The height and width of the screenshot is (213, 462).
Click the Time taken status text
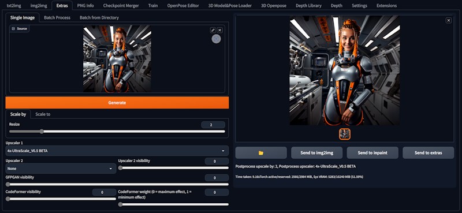click(x=299, y=177)
